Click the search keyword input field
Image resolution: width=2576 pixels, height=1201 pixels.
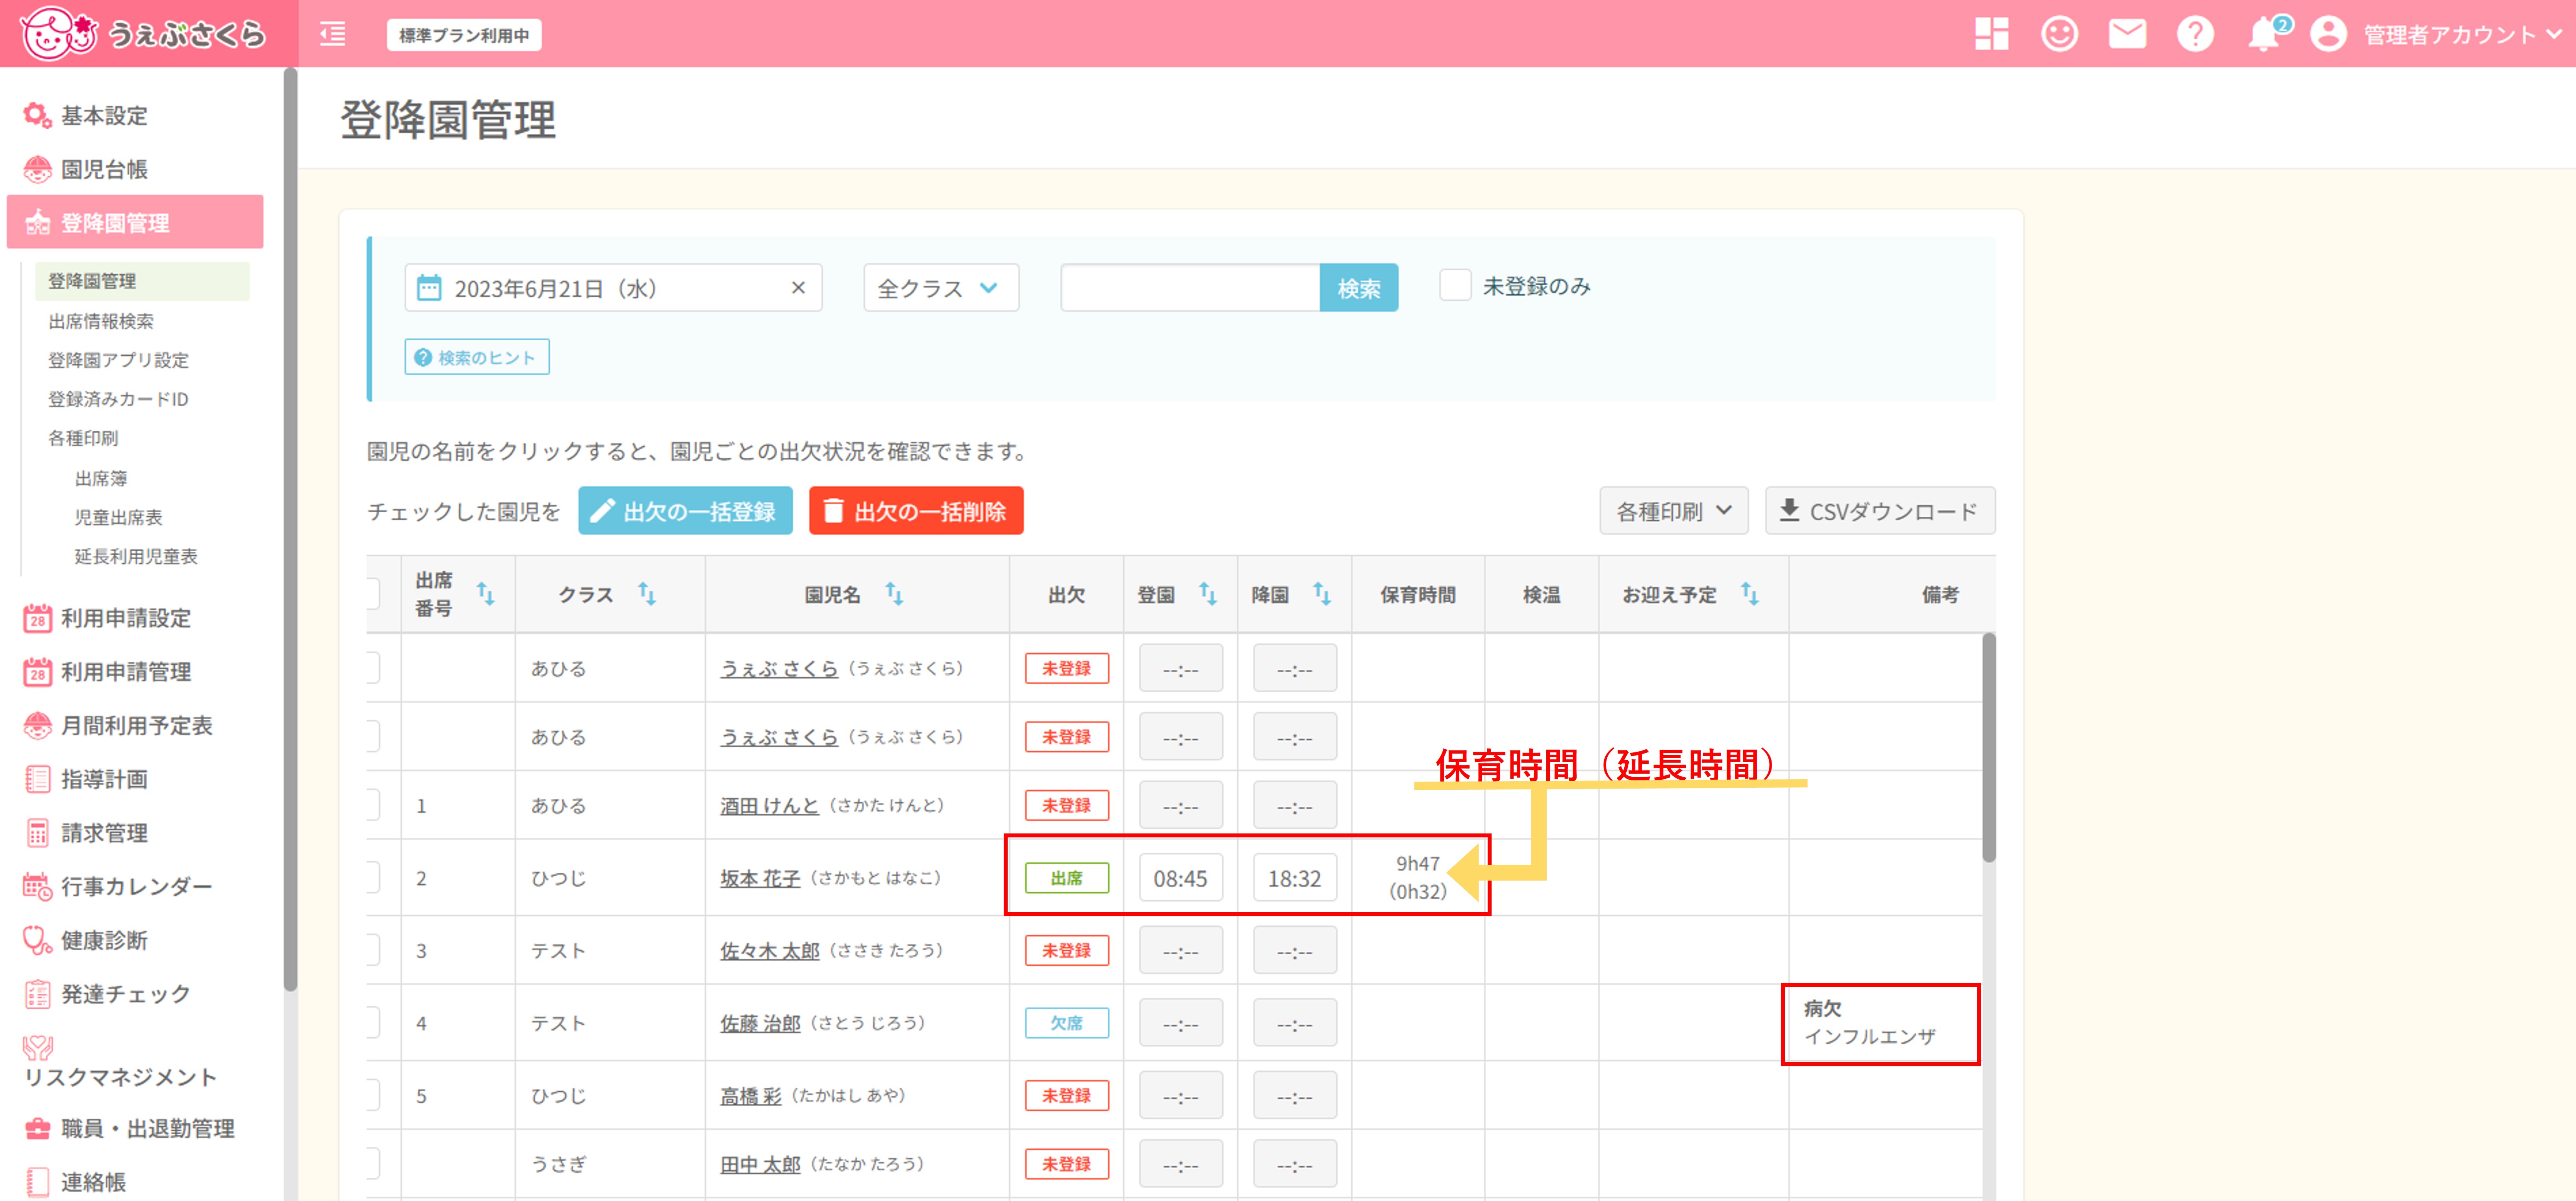[x=1190, y=288]
